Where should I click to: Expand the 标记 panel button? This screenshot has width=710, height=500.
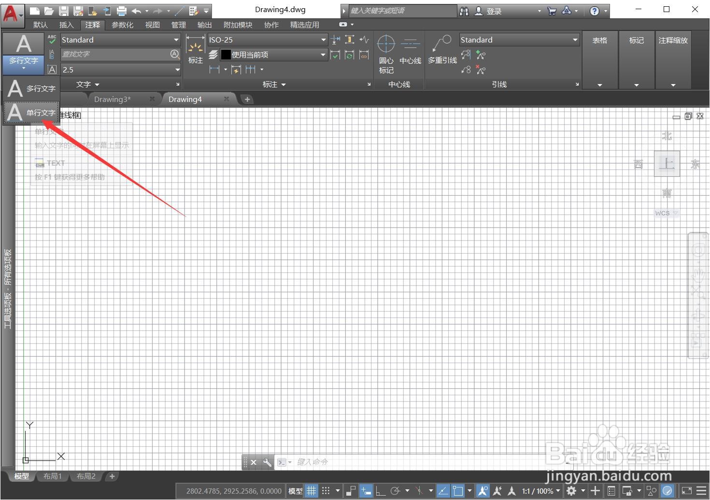point(637,60)
